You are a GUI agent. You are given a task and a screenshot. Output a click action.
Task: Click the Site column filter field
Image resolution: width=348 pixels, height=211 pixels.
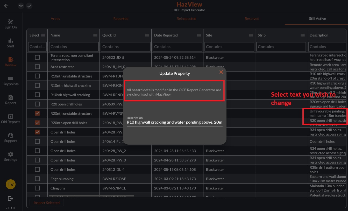click(229, 47)
